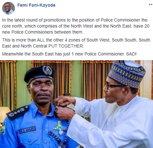Click the embroidered cap in the photo
The image size is (153, 148).
127,74
